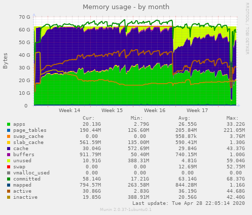Click active current value 30.86G
252x215 pixels.
tap(92, 191)
